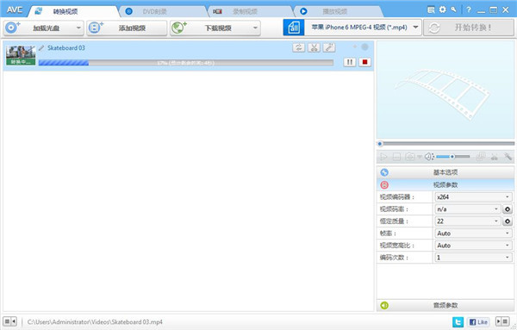517x330 pixels.
Task: Click the red 视频参数 section icon
Action: [384, 184]
